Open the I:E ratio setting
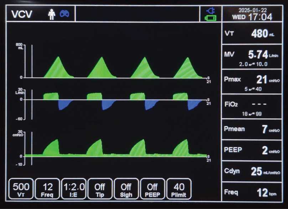 click(74, 188)
